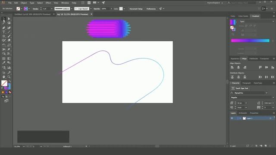Screen dimensions: 276x155
Task: Select the Star shape tool
Action: (4, 36)
